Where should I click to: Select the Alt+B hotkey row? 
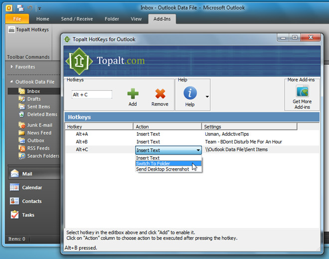coord(192,142)
